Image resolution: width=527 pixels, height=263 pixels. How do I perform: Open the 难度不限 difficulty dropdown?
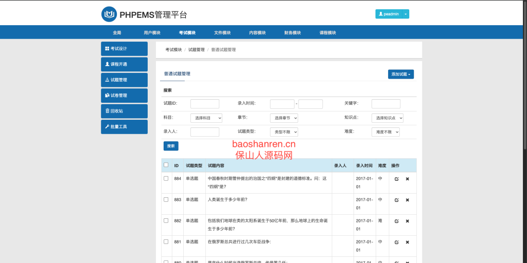coord(385,132)
